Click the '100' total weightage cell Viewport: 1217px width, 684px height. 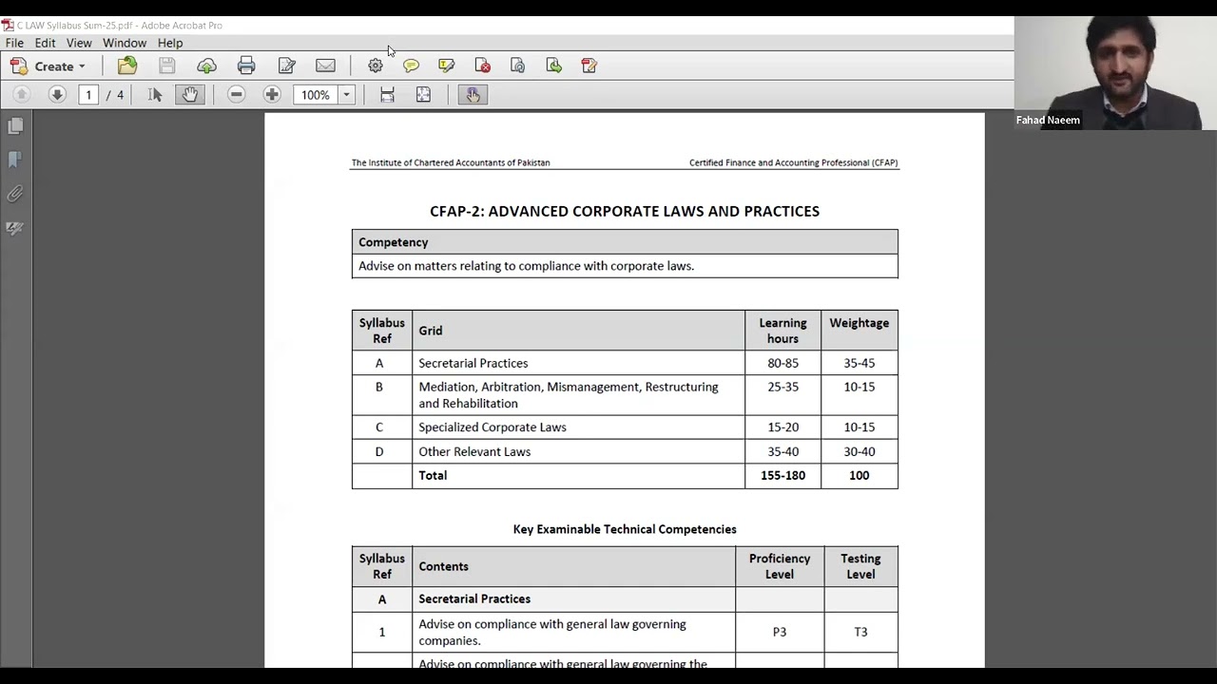860,476
